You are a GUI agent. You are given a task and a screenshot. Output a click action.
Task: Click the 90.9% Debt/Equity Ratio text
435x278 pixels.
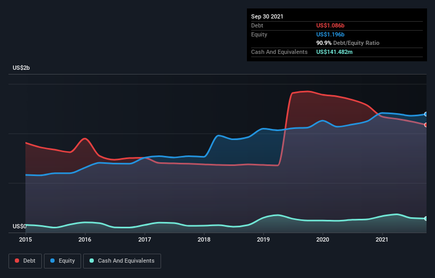(348, 43)
